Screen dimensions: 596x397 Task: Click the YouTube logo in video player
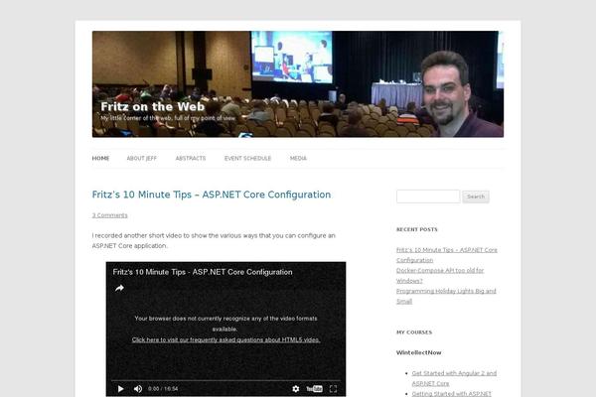tap(314, 389)
